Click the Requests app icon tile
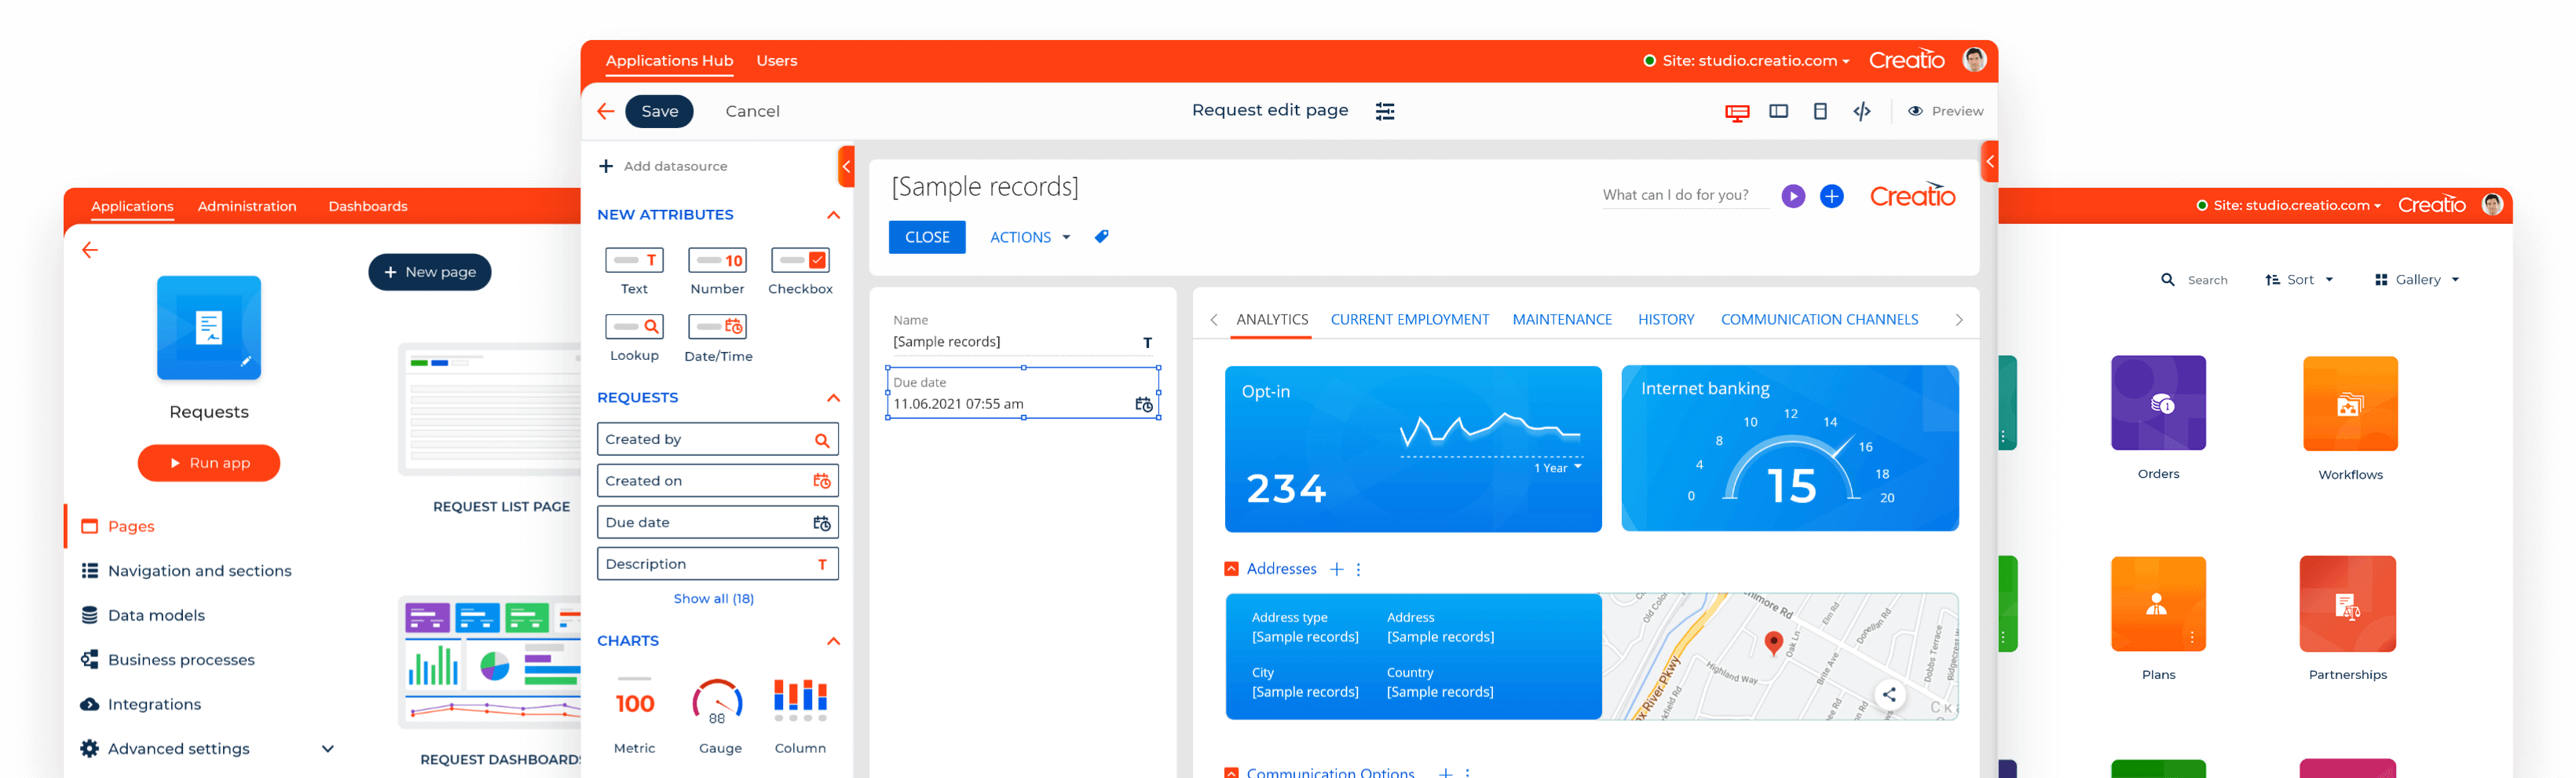This screenshot has width=2576, height=778. click(208, 327)
